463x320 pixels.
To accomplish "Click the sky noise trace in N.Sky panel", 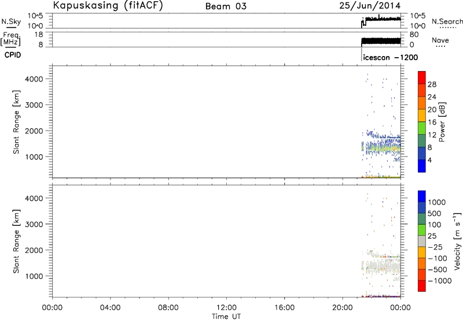I will 381,20.
